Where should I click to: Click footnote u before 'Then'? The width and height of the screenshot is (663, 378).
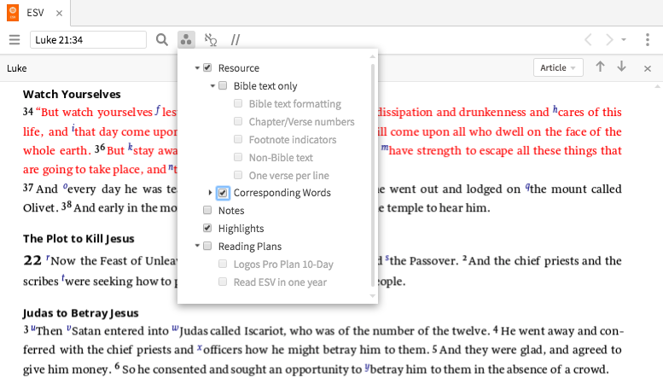[33, 328]
